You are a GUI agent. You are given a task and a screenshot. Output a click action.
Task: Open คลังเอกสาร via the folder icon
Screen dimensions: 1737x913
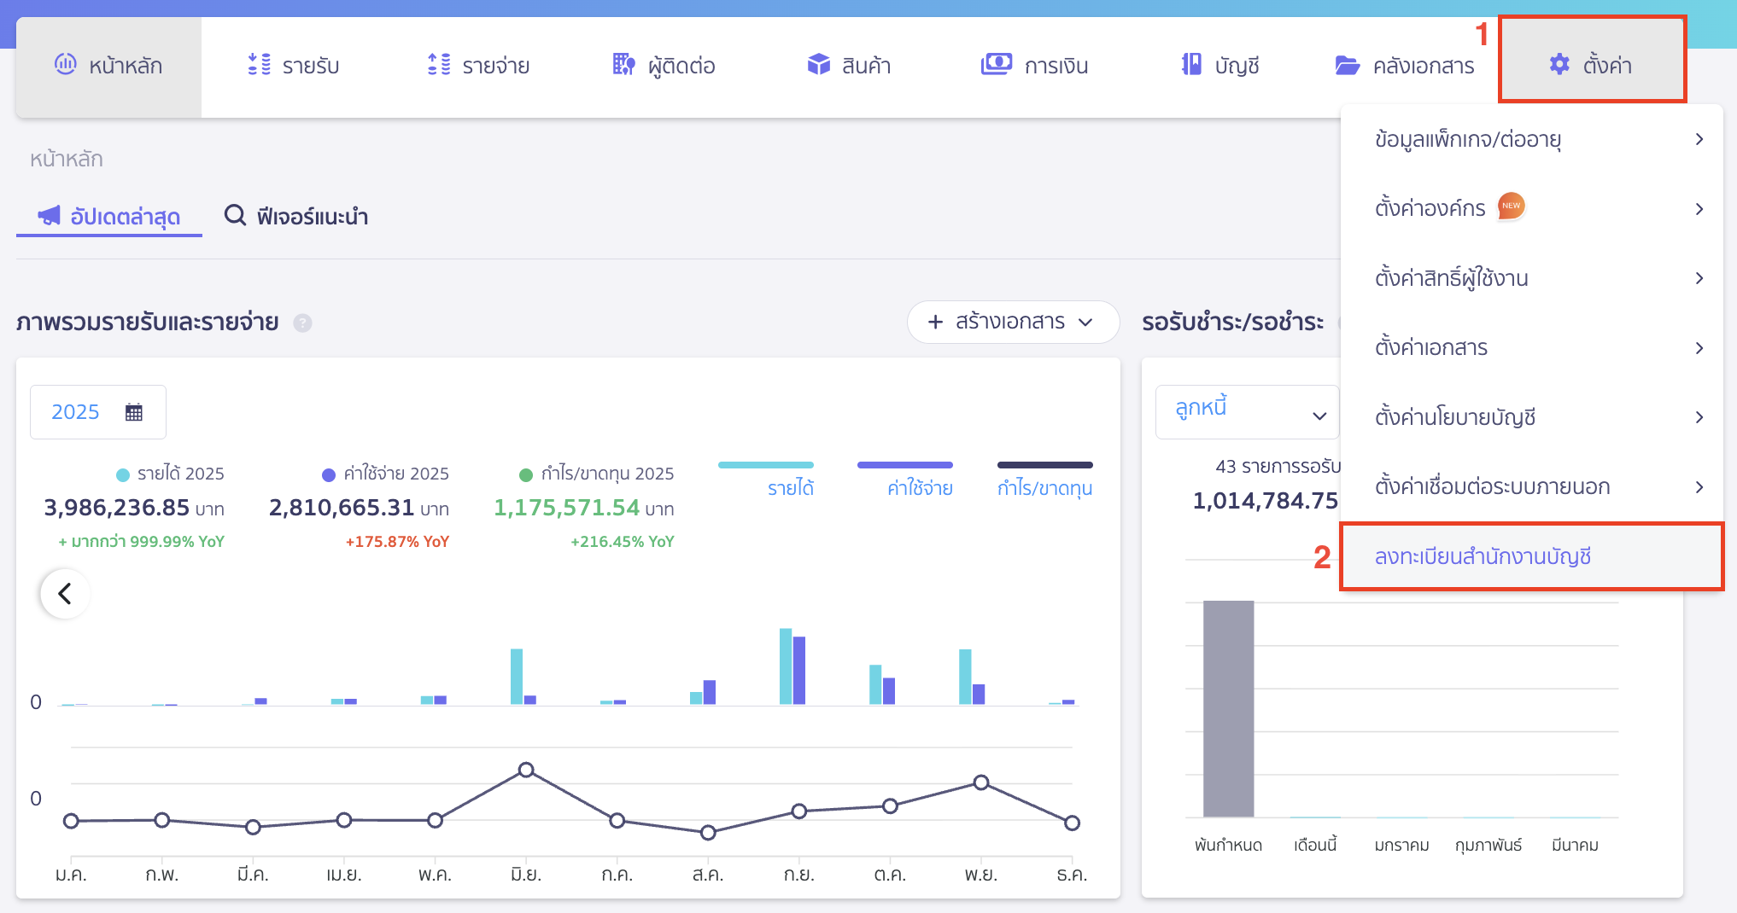pos(1347,65)
